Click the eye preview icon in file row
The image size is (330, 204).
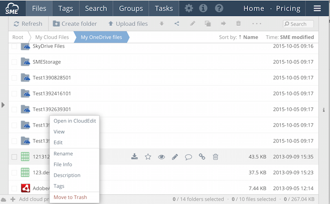161,157
